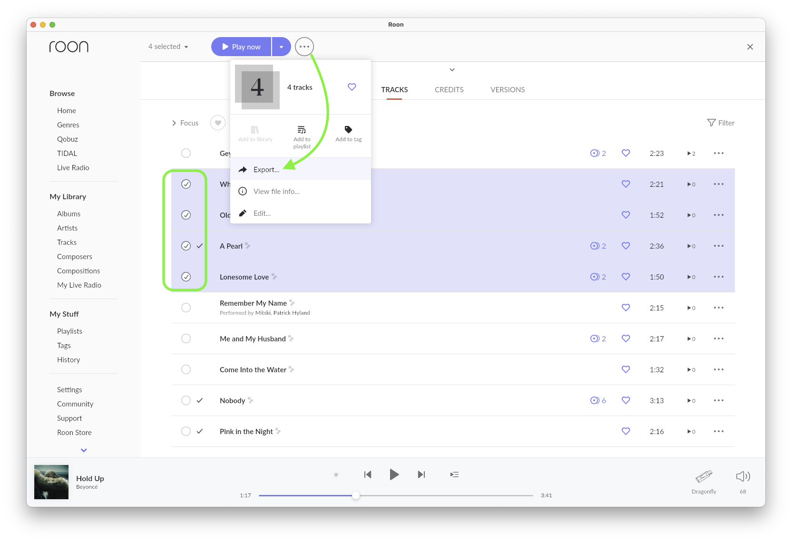Click the 4 tracks selection thumbnail
This screenshot has width=792, height=542.
pyautogui.click(x=257, y=87)
